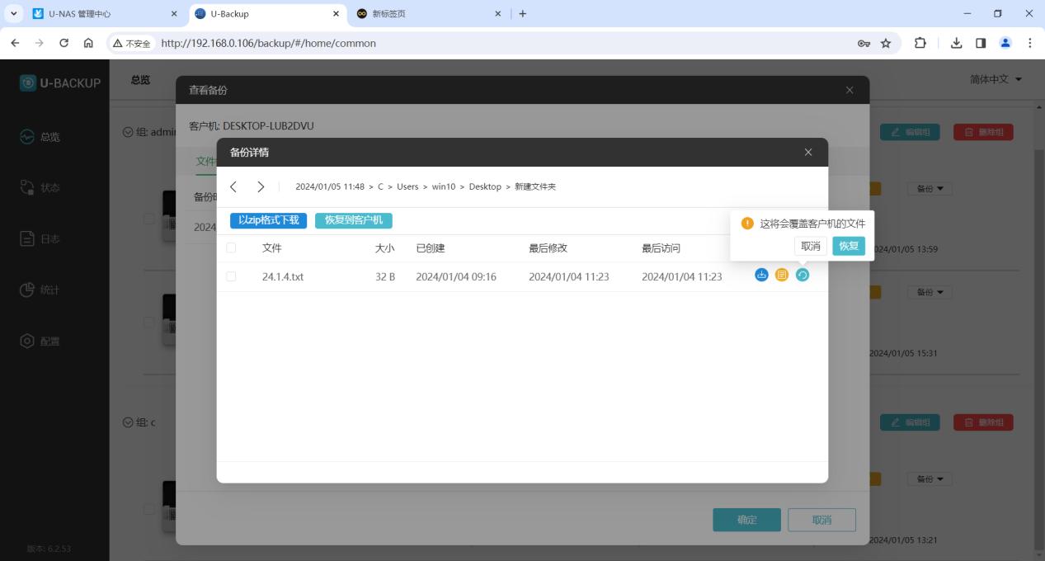Open browser extensions puzzle icon
This screenshot has height=561, width=1045.
tap(920, 43)
